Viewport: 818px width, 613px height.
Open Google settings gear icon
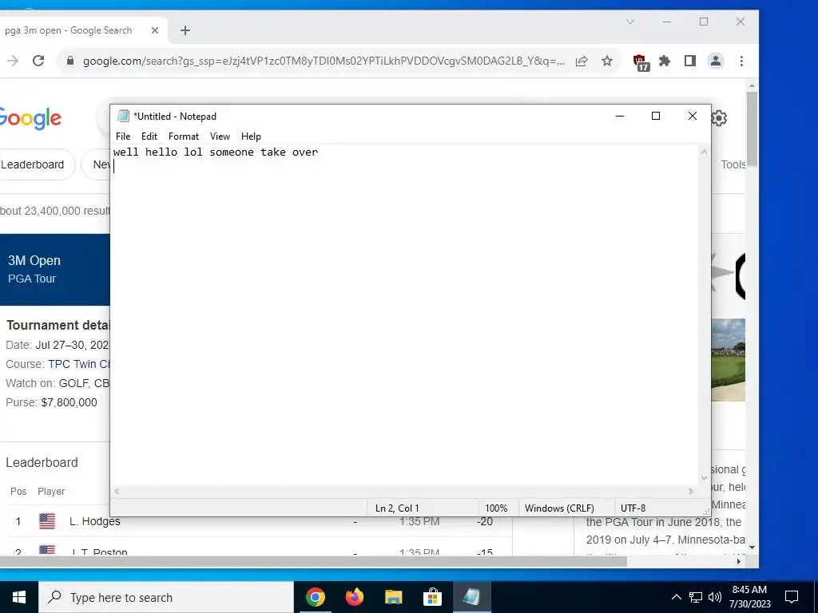720,118
